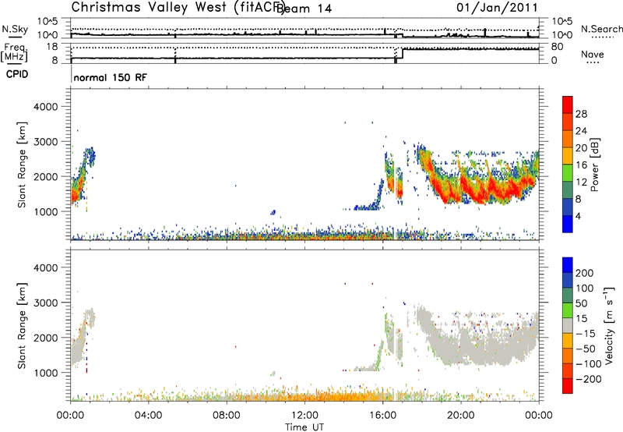Screen dimensions: 623x432
Task: Click the gray band of velocity color bar
Action: pos(568,325)
